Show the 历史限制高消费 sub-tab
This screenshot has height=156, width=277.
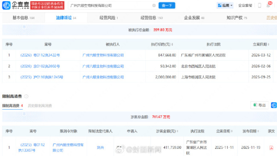coord(40,105)
